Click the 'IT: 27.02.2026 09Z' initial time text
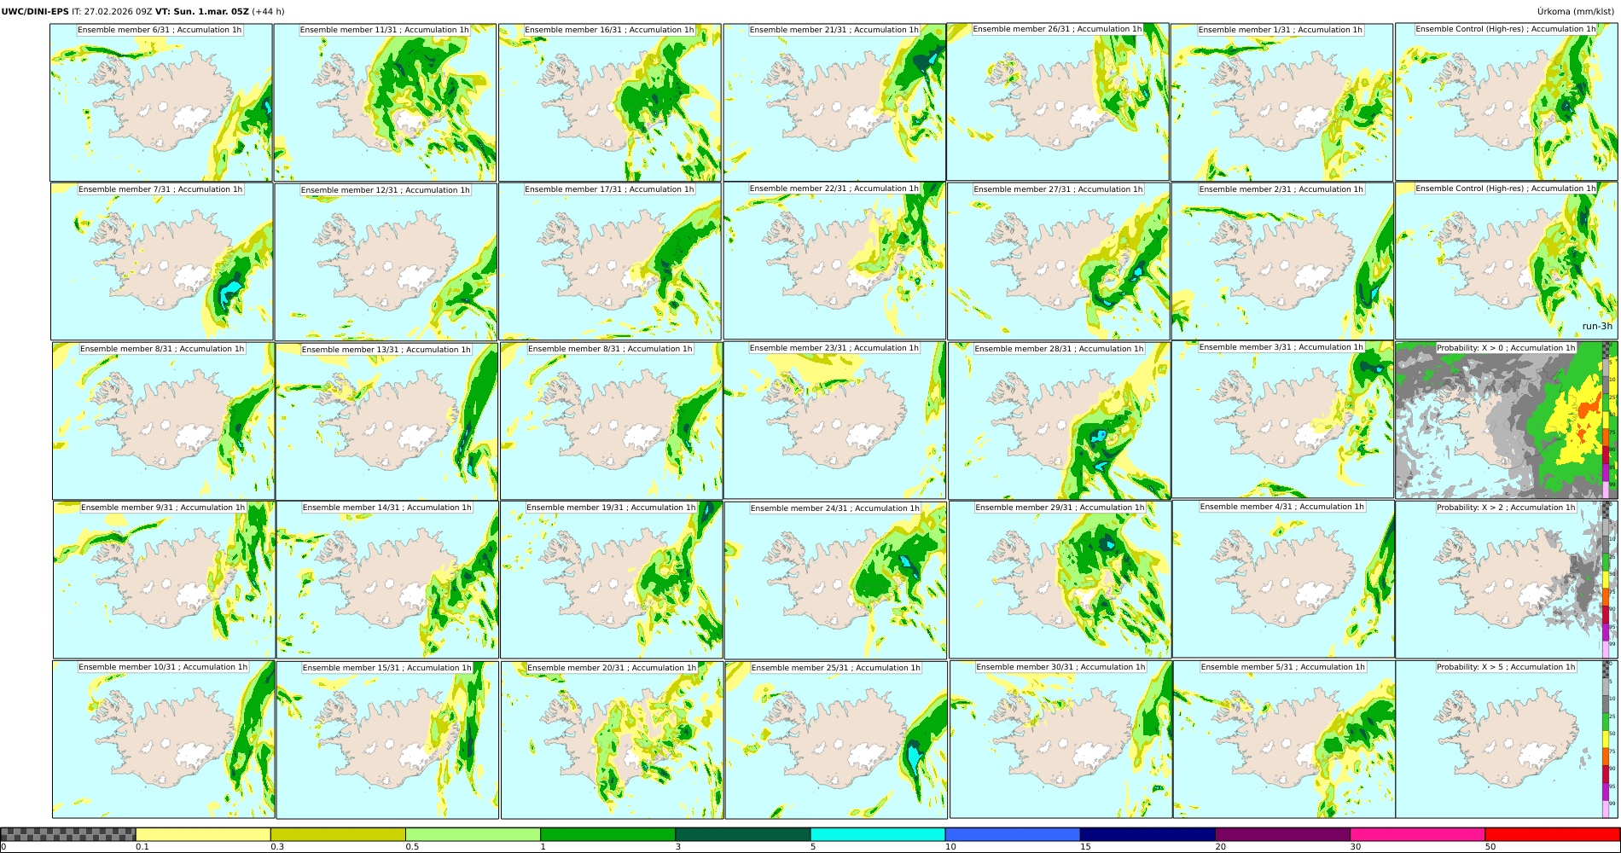The image size is (1621, 853). 112,12
